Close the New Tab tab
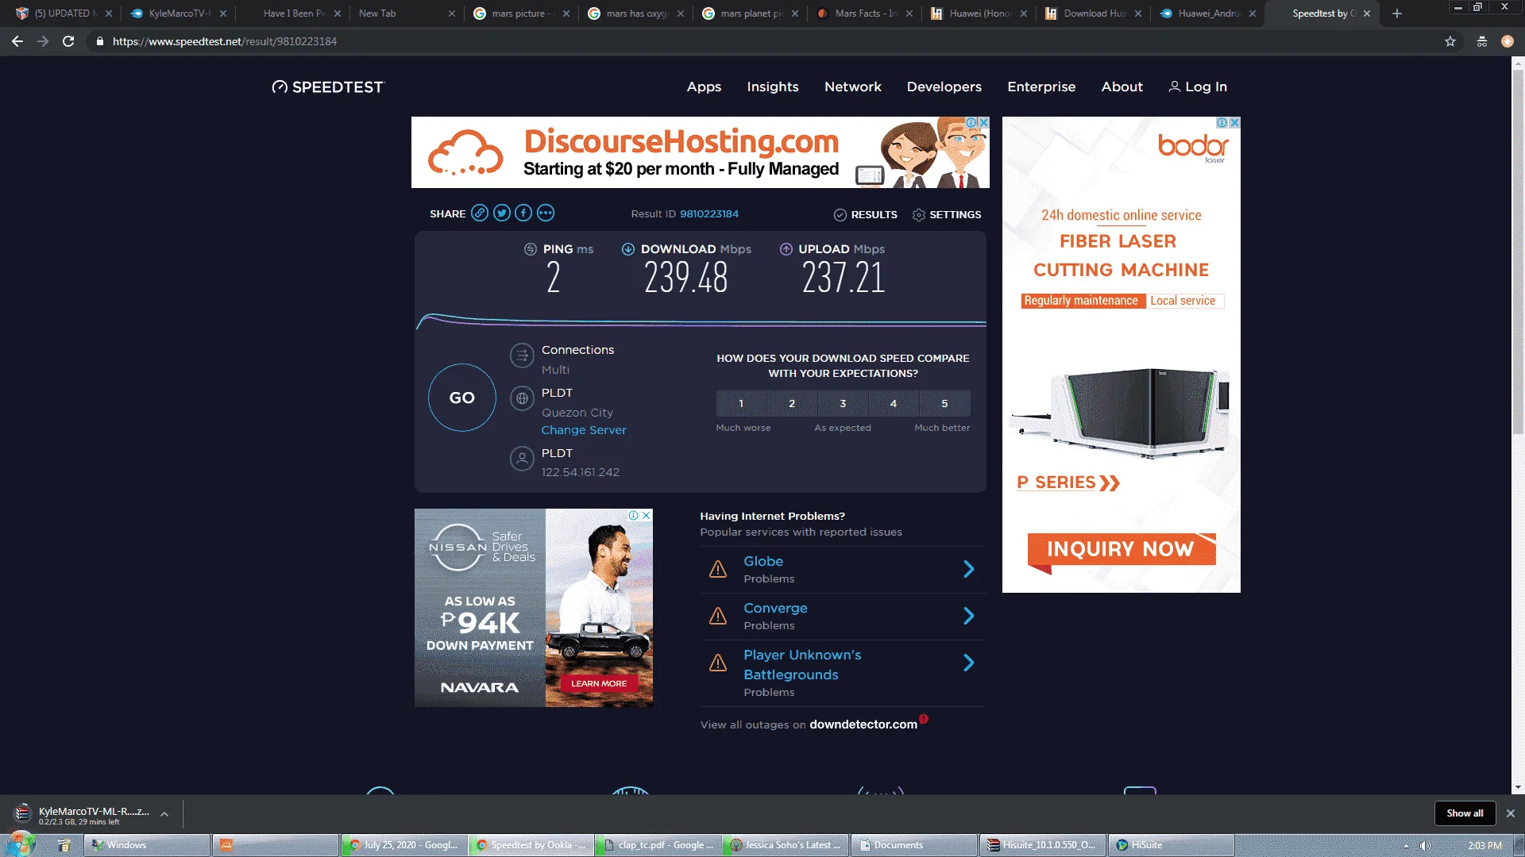This screenshot has width=1525, height=857. pos(452,13)
